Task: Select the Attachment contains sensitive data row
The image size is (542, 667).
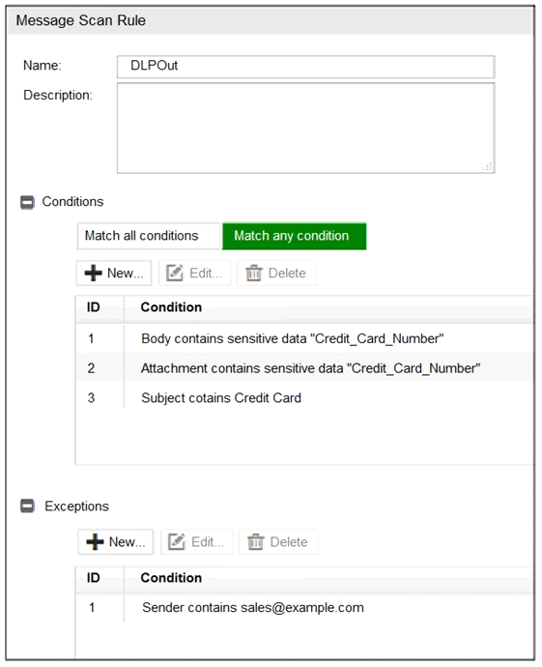Action: 304,368
